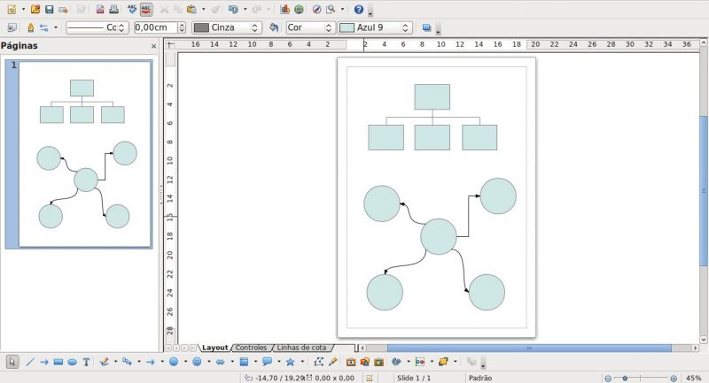Screen dimensions: 709x383
Task: Select the Symbol Shapes smiley tool
Action: 197,362
